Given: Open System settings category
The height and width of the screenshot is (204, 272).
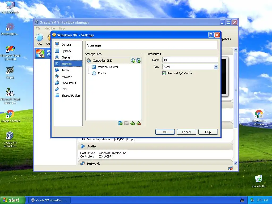Looking at the screenshot, I should [x=68, y=51].
